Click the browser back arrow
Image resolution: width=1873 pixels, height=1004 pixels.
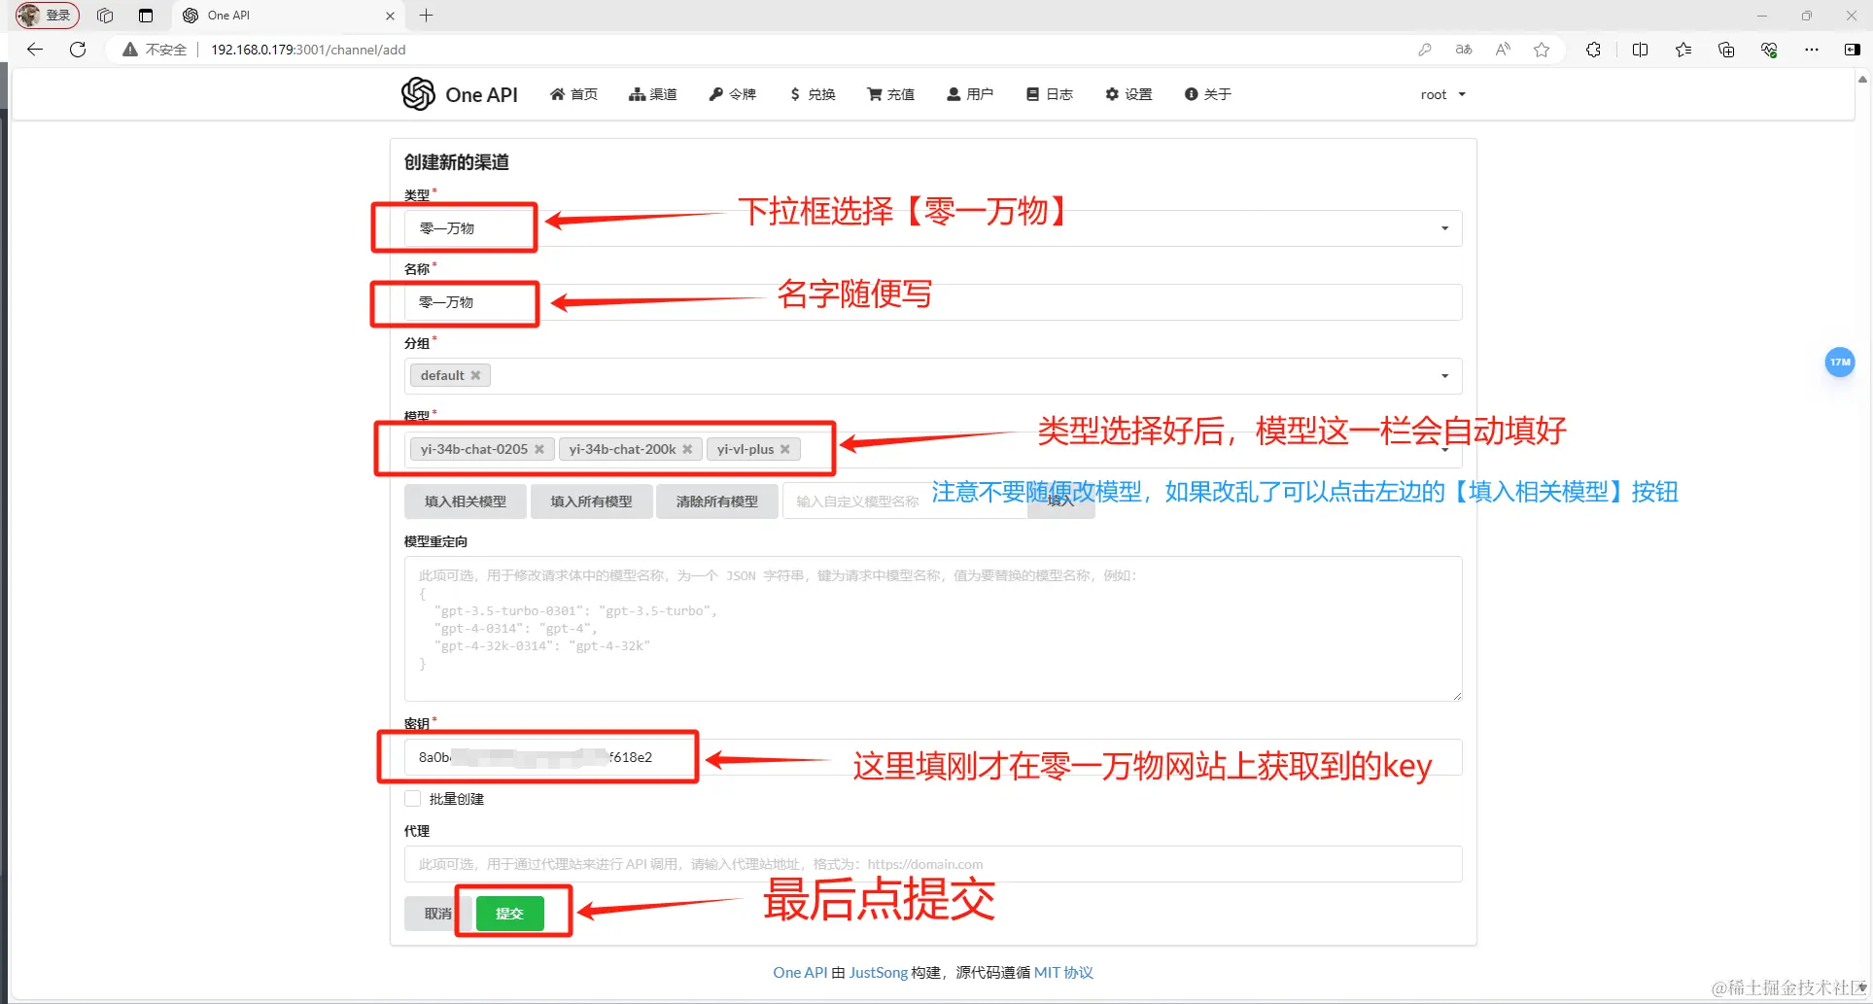[35, 50]
